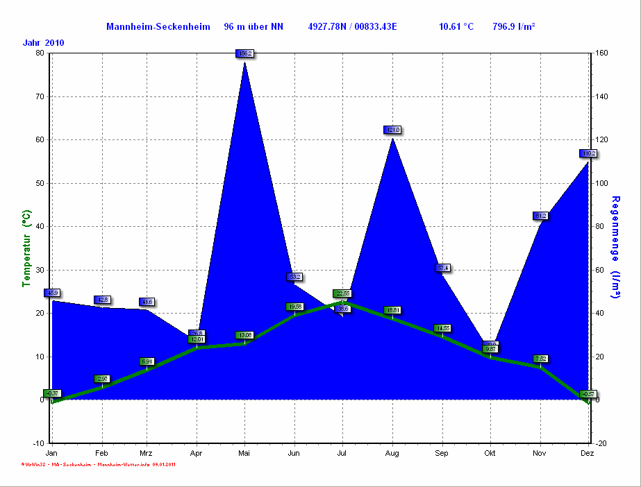Click the December rainfall label 110.2
This screenshot has height=487, width=641.
(588, 153)
